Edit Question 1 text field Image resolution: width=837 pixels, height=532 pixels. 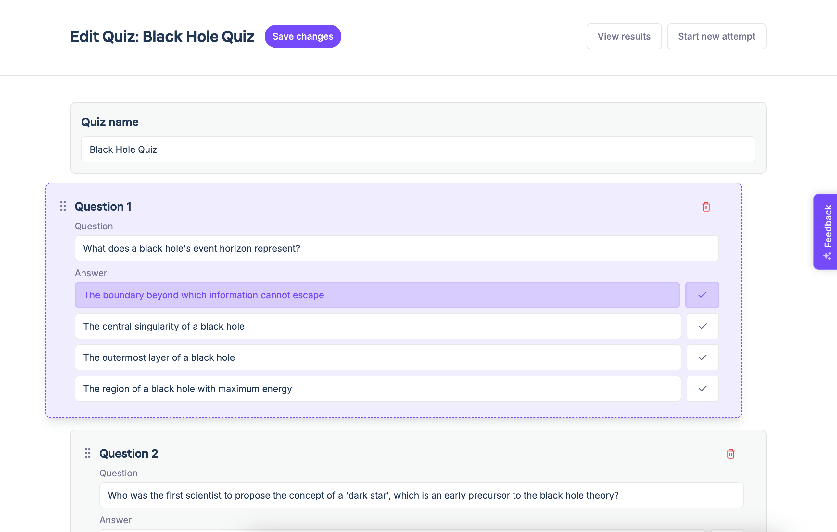point(396,248)
